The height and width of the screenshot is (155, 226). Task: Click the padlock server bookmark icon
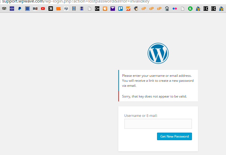[167, 9]
